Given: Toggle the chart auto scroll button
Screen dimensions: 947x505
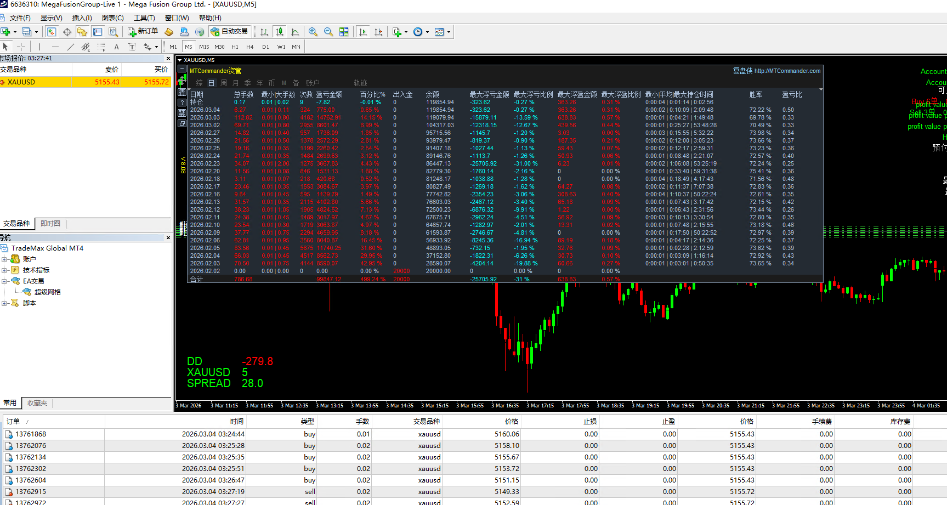Looking at the screenshot, I should coord(363,32).
